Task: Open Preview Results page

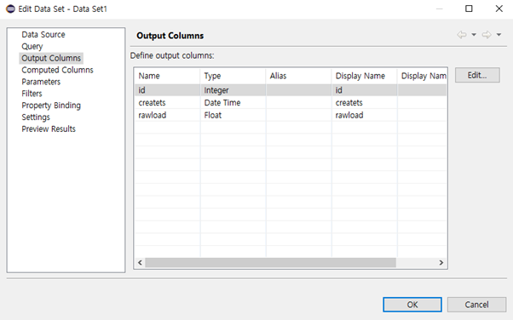Action: [49, 129]
